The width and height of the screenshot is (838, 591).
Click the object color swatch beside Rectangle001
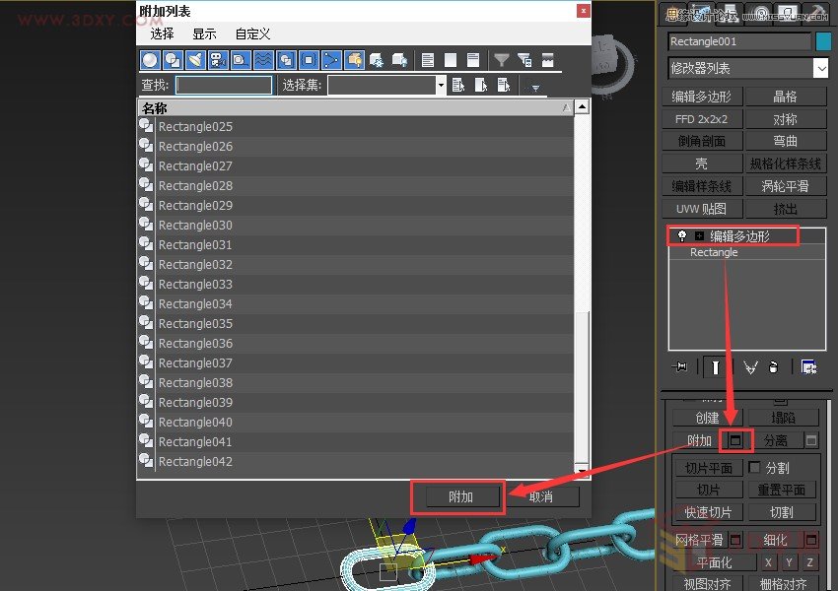824,41
